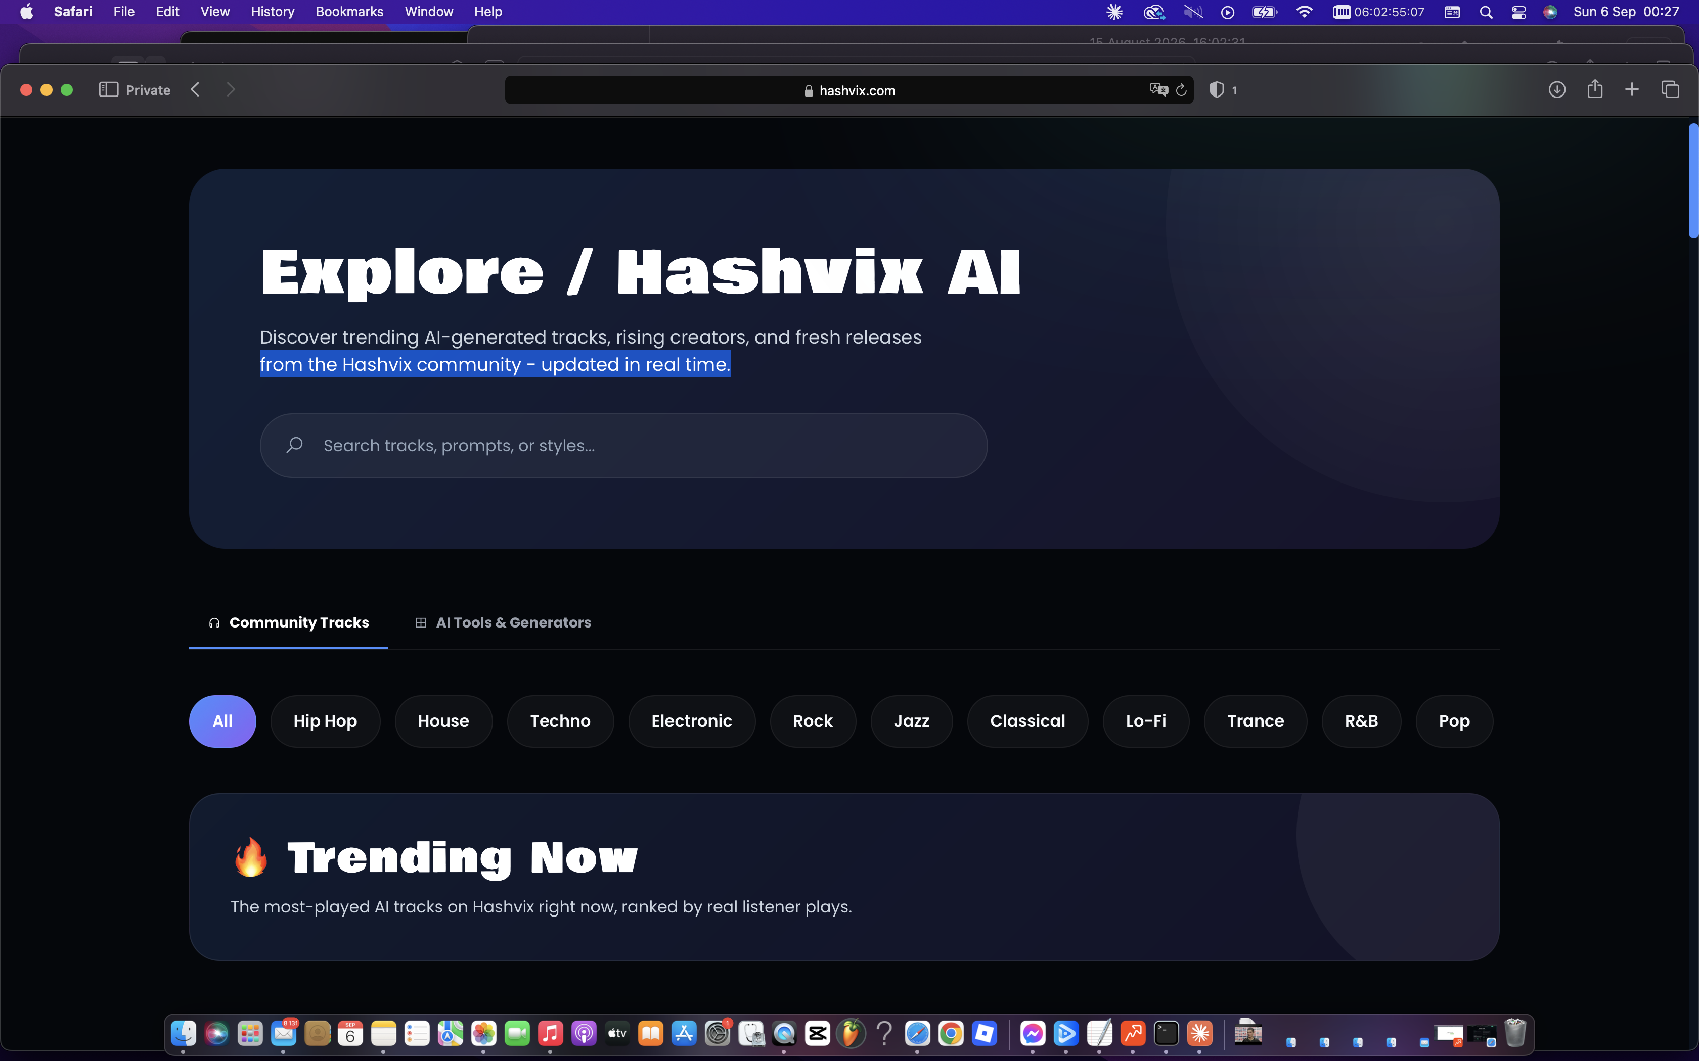Open the privacy report shield icon
Viewport: 1699px width, 1061px height.
coord(1217,90)
